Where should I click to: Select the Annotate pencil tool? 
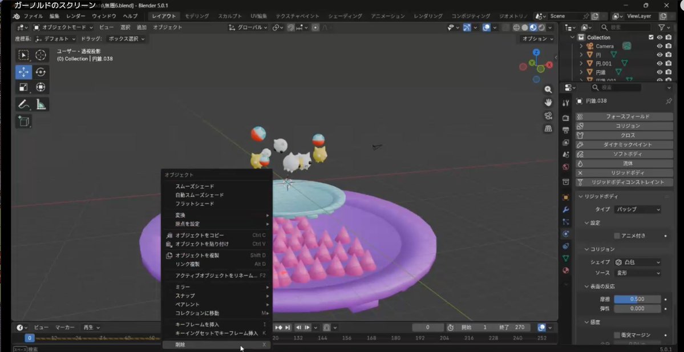pyautogui.click(x=23, y=104)
